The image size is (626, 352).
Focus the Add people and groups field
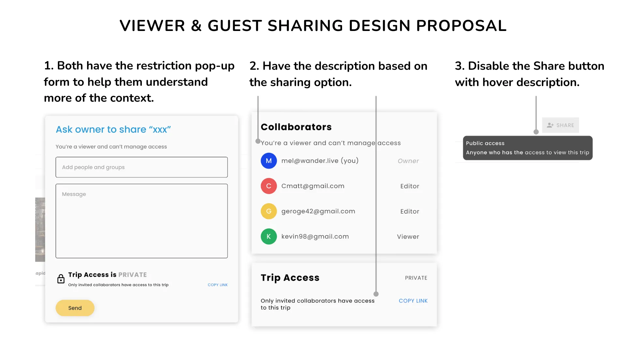142,167
